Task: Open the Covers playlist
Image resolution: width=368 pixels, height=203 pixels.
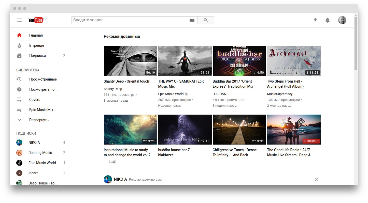Action: tap(35, 99)
